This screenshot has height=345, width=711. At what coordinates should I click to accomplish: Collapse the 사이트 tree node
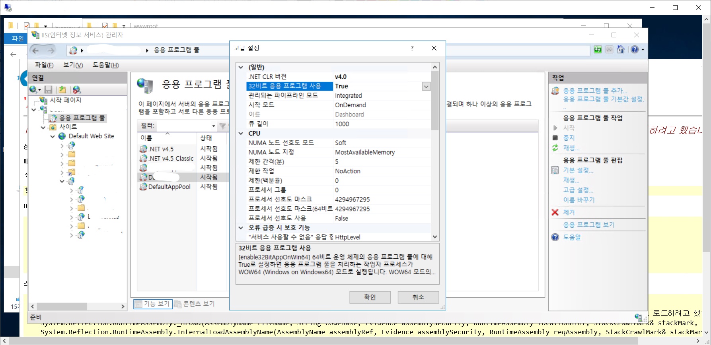[x=43, y=127]
